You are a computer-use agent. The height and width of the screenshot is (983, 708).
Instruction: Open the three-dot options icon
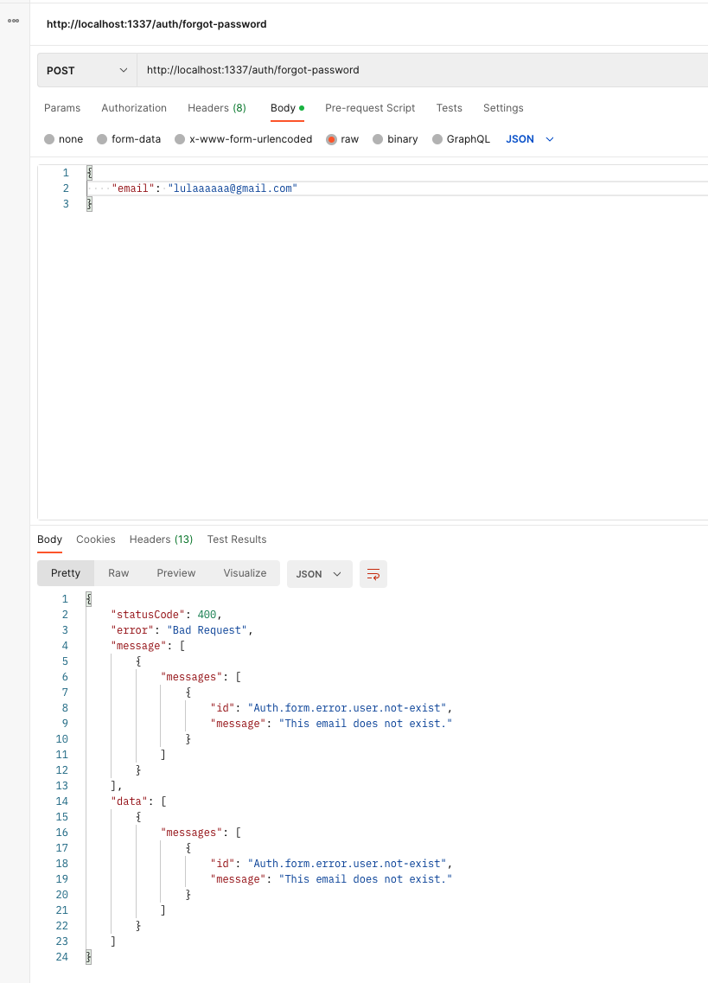(x=13, y=21)
